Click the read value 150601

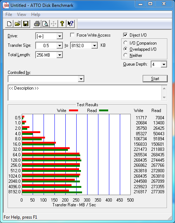(158, 144)
